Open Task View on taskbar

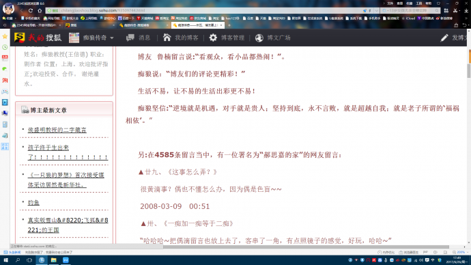tap(29, 260)
